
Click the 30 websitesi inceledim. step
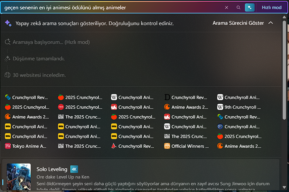pos(35,75)
